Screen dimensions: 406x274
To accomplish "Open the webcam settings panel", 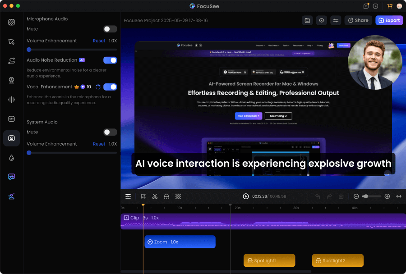I will tap(11, 80).
